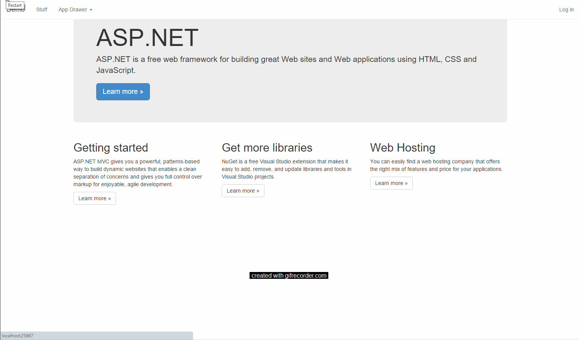Click the Get more libraries heading

point(267,147)
